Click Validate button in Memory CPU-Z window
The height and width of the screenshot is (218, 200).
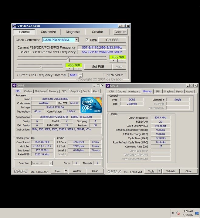pyautogui.click(x=171, y=171)
